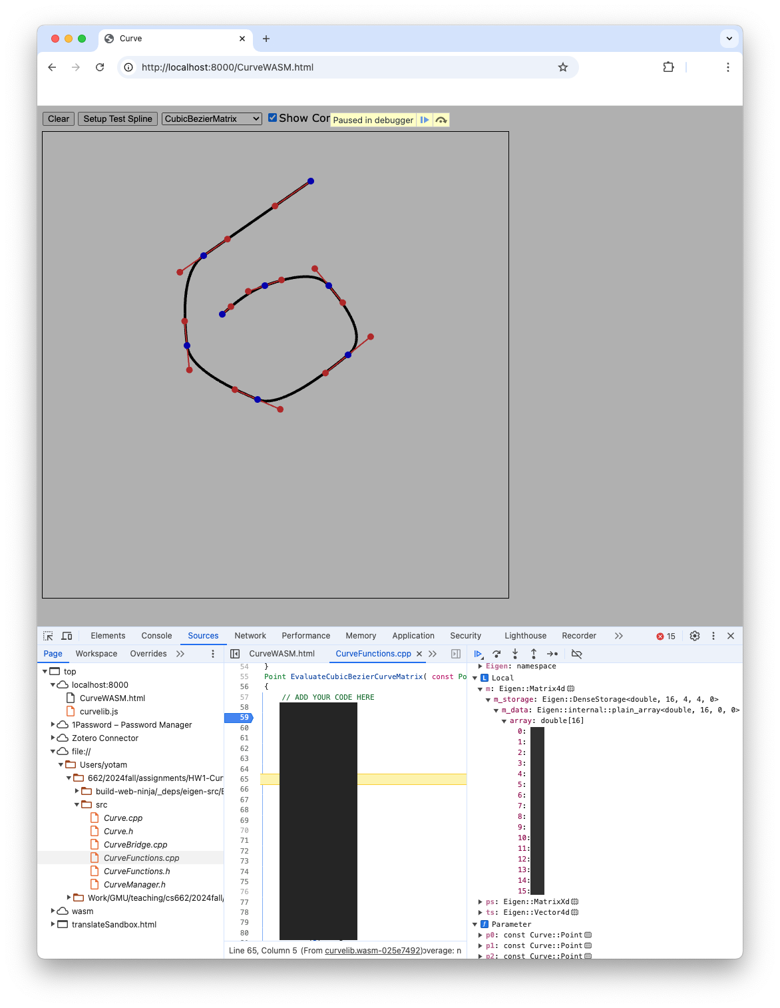The height and width of the screenshot is (1008, 780).
Task: Expand the ps Eigen::MatrixXd variable
Action: click(x=480, y=901)
